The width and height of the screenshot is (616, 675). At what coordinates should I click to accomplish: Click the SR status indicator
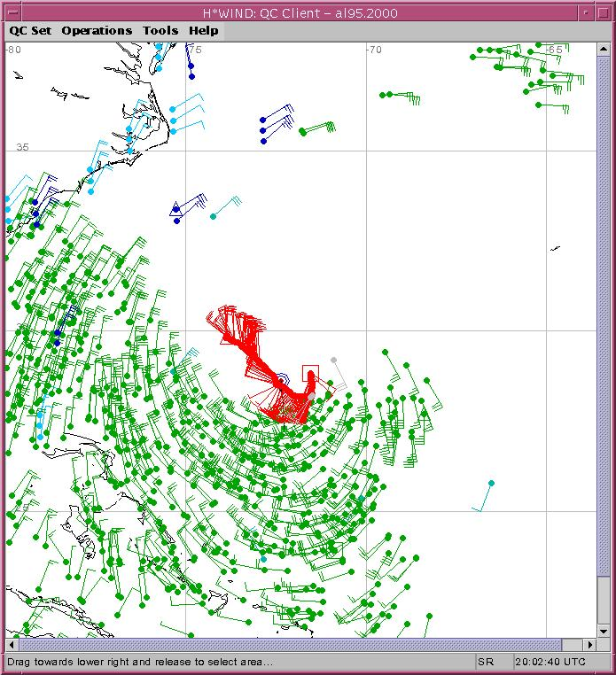pos(486,662)
